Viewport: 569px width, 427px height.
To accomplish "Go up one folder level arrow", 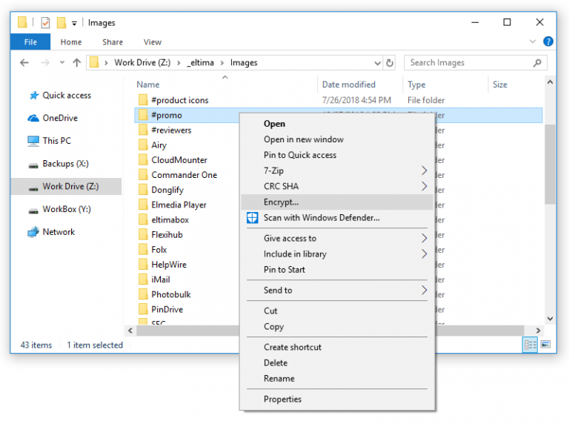I will tap(76, 63).
